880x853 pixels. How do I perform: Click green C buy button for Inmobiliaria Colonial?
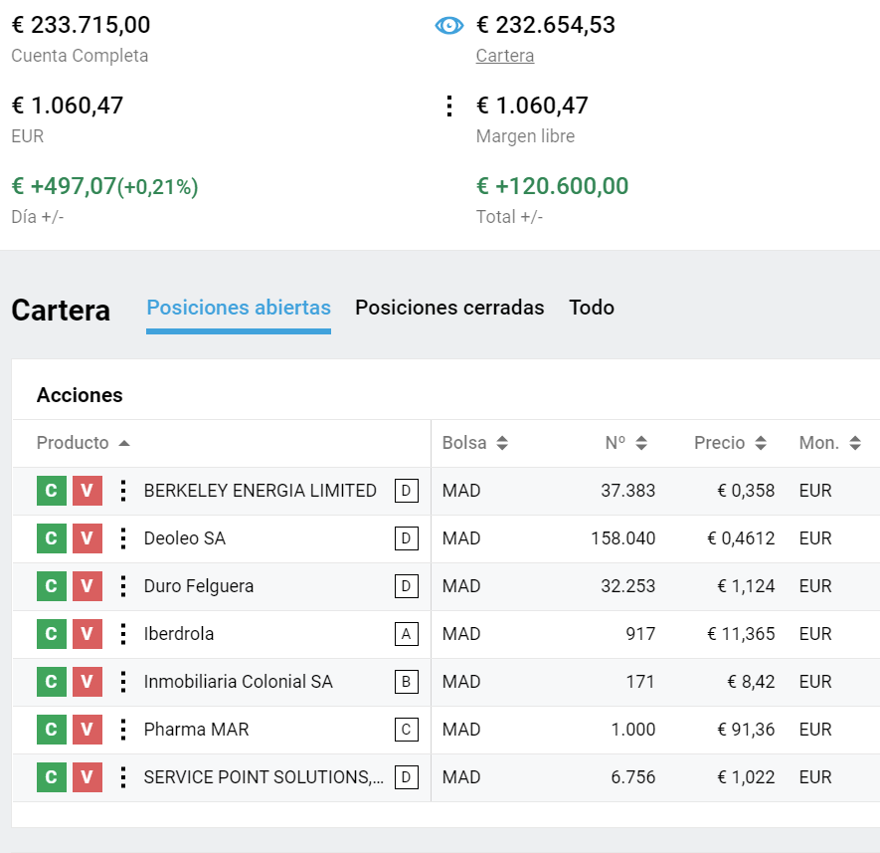52,682
